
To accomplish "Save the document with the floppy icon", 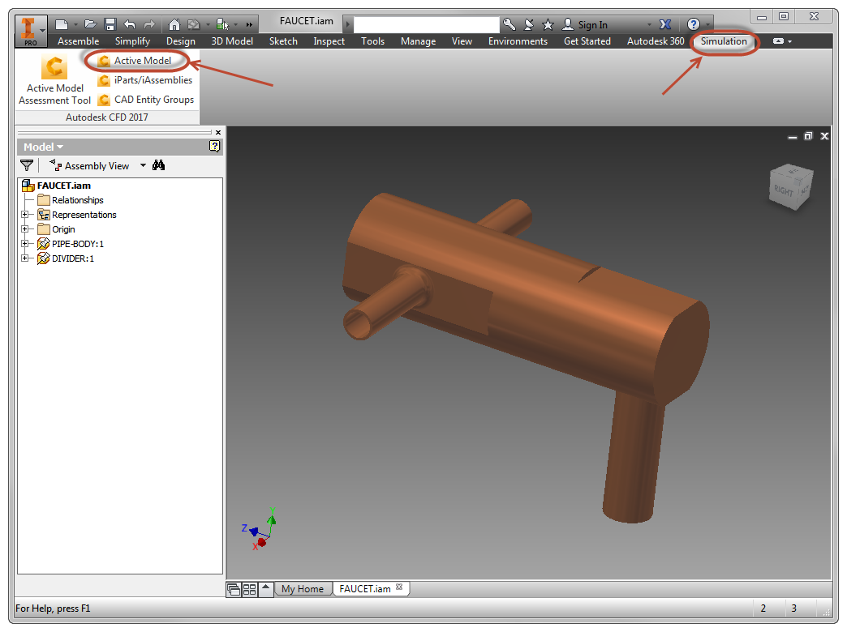I will point(110,24).
